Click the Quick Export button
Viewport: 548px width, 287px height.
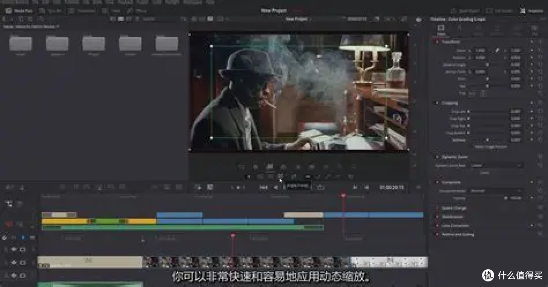465,11
